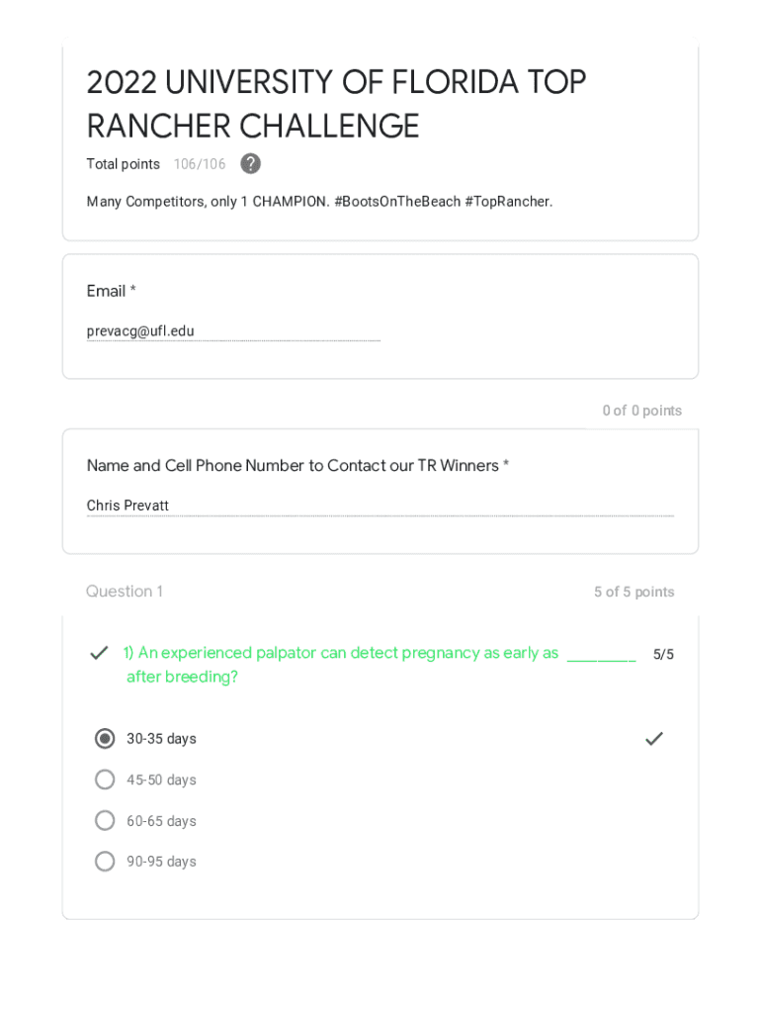Pick the 60-65 days radio button
This screenshot has height=1013, width=761.
105,821
